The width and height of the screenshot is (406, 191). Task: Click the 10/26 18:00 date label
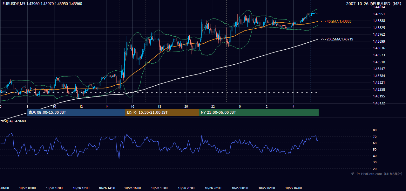pyautogui.click(x=159, y=188)
